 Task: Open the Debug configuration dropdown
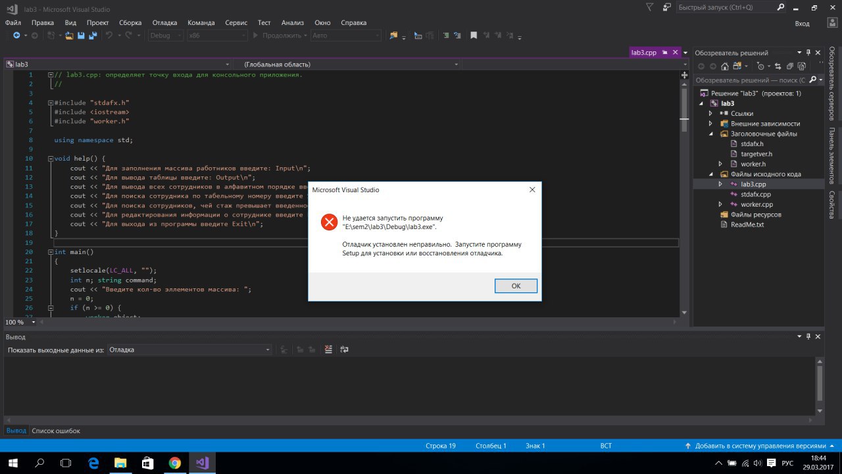click(x=166, y=36)
